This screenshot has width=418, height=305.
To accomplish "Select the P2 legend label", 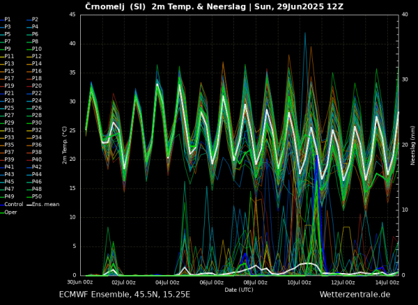I will pyautogui.click(x=33, y=19).
